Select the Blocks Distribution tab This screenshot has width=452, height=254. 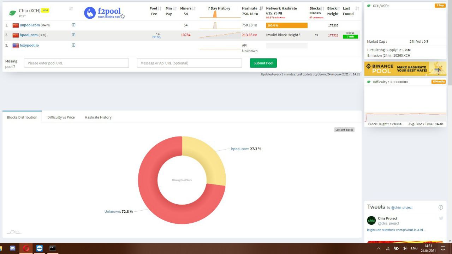coord(22,117)
